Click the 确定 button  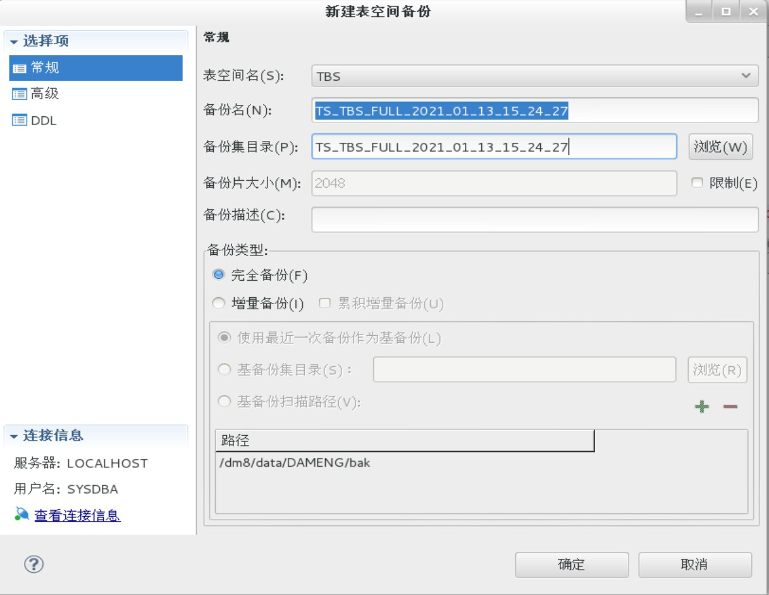[x=572, y=565]
